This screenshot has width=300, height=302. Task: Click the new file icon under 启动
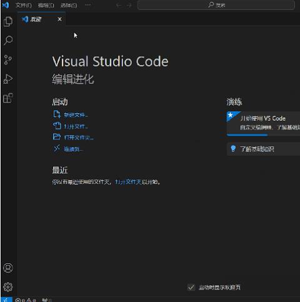(x=57, y=114)
